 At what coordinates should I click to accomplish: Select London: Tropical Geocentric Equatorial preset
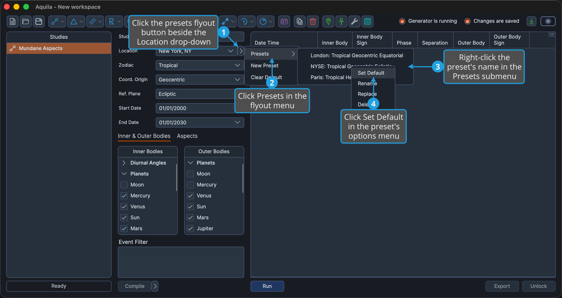point(357,56)
